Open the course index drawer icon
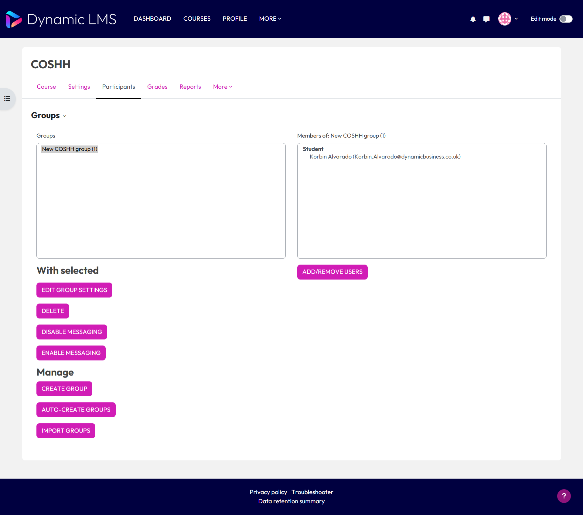This screenshot has height=516, width=583. tap(7, 99)
